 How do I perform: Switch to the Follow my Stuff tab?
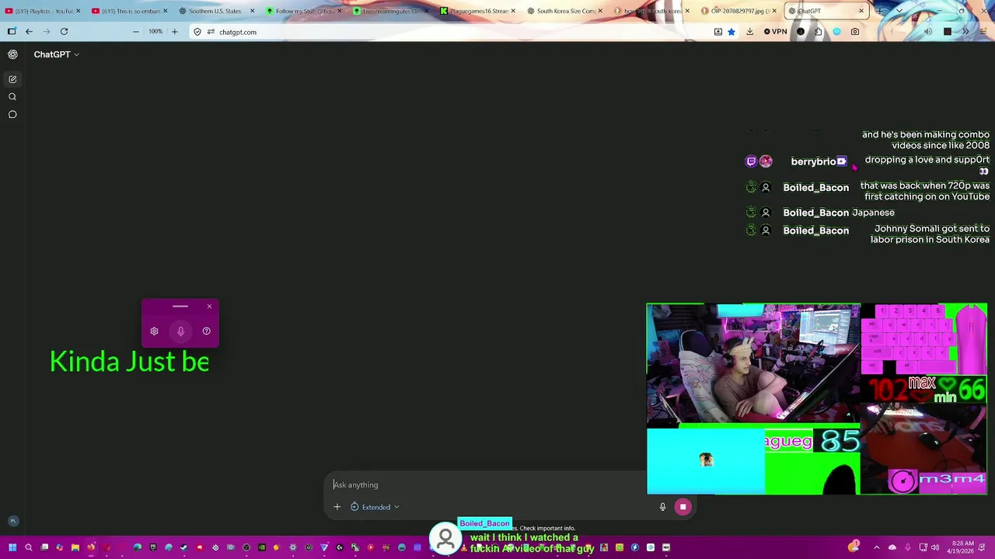click(x=303, y=11)
